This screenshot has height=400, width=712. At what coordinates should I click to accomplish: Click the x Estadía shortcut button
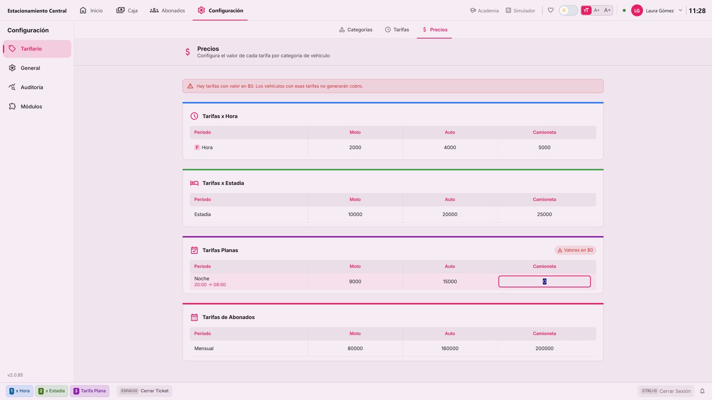pos(52,391)
